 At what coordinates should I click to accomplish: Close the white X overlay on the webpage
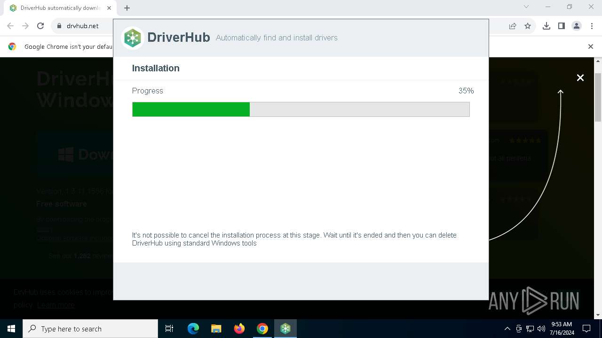pyautogui.click(x=580, y=78)
